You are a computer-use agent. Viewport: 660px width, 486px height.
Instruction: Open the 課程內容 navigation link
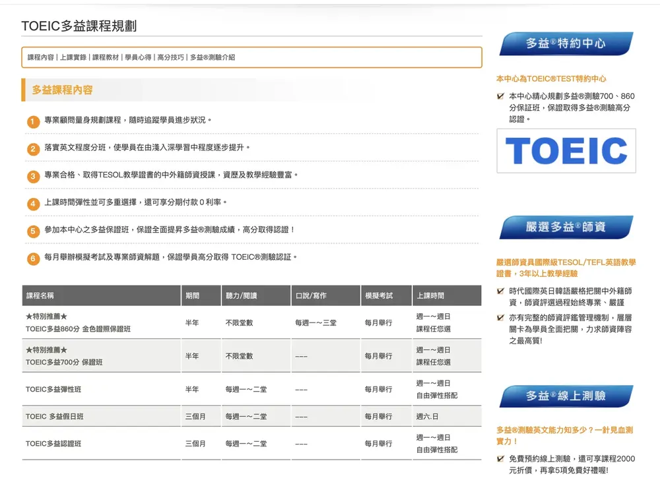point(41,57)
